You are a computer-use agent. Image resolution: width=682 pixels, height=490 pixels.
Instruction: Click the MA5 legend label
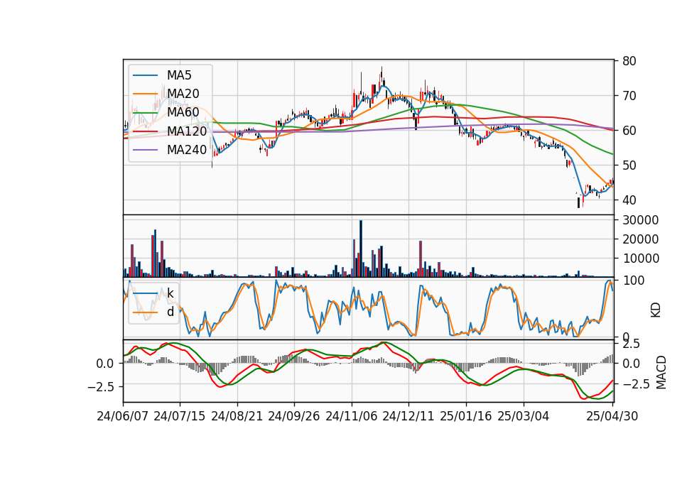tap(179, 75)
